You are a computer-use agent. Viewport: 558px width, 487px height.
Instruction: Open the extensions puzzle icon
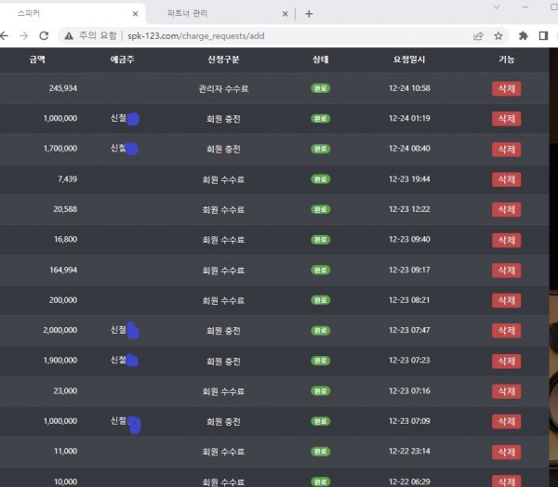point(523,35)
